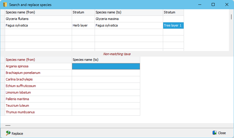Image resolution: width=234 pixels, height=138 pixels.
Task: Click row selector left of Glyceria fluitans
Action: point(3,19)
